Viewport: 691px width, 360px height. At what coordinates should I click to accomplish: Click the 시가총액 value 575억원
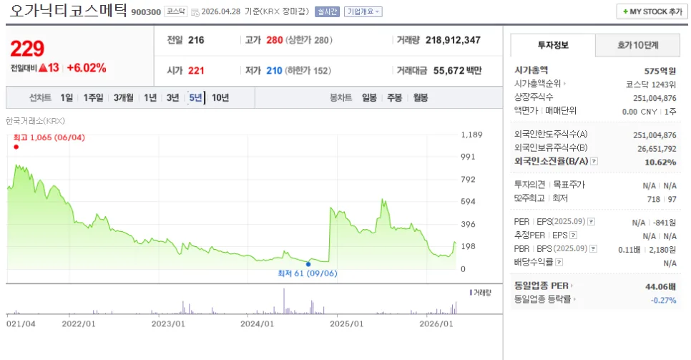(660, 71)
